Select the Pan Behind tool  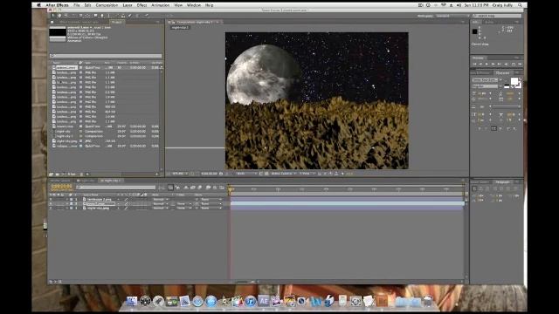(86, 16)
